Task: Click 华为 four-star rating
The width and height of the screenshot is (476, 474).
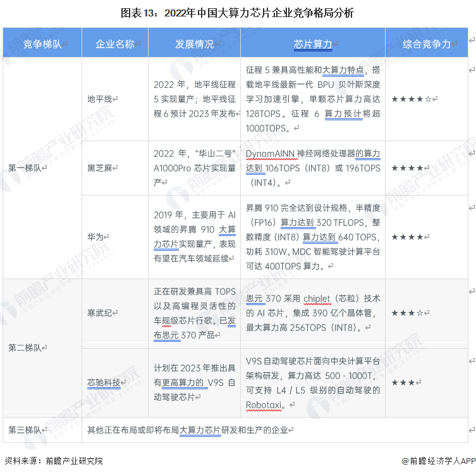Action: (407, 237)
